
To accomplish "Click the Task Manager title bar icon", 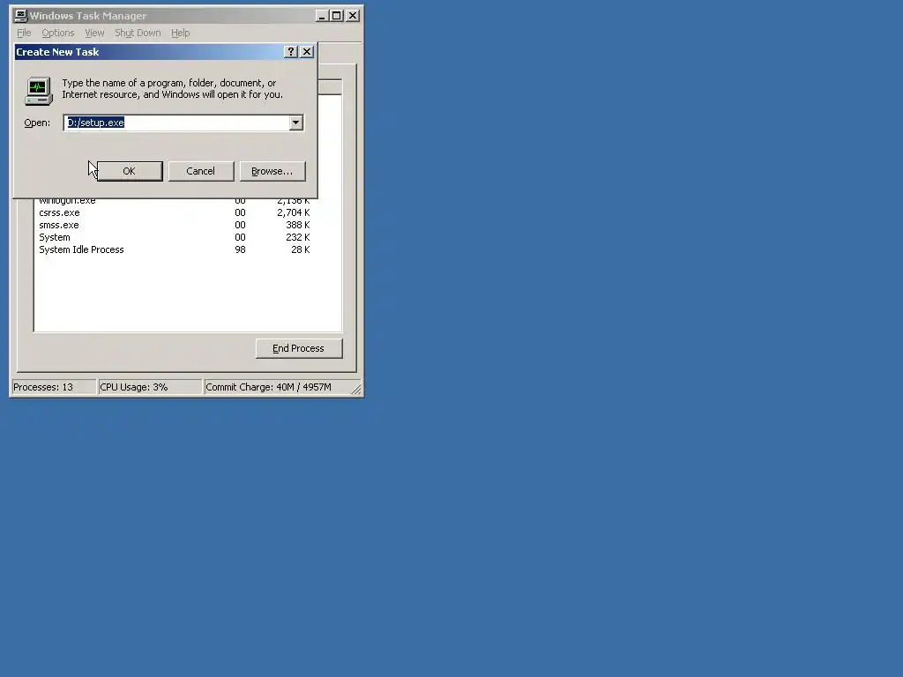I will (21, 16).
